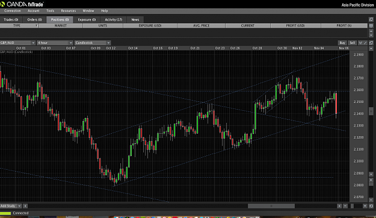Screen dimensions: 376x218
Task: Sort by the PROFIT (%) column header
Action: [344, 25]
